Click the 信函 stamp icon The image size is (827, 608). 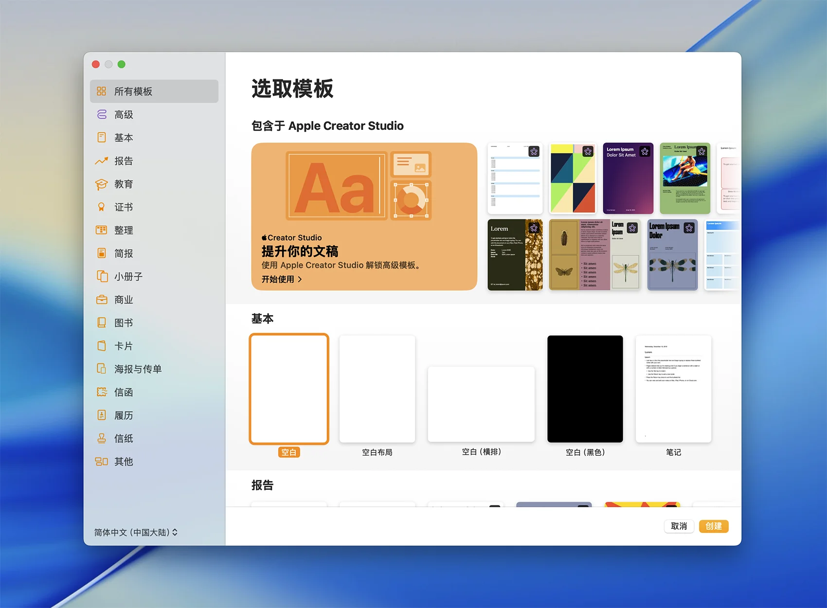pos(101,392)
